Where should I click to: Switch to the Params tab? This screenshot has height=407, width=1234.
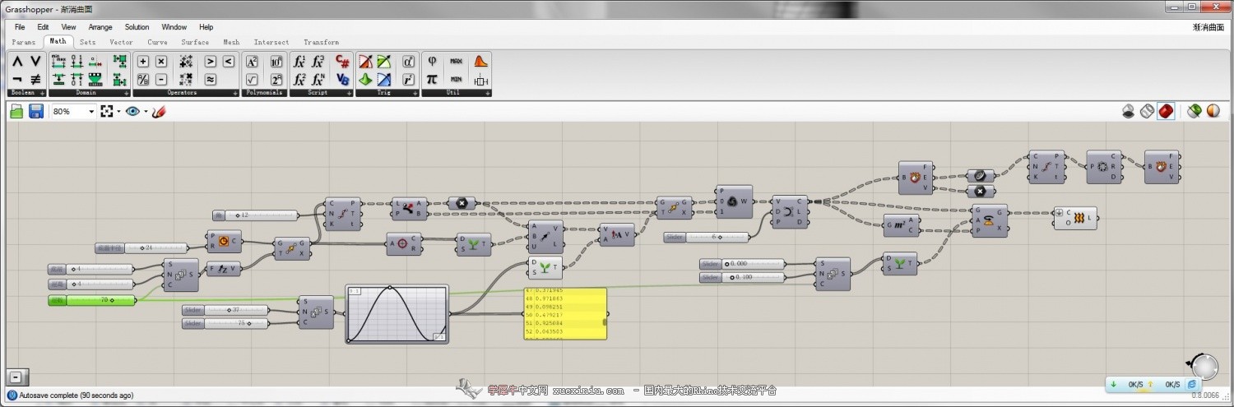(24, 42)
